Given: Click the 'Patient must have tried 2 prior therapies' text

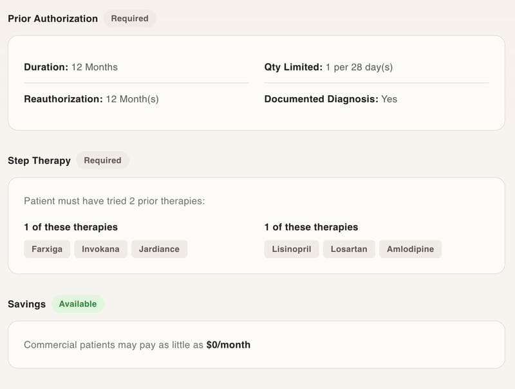Looking at the screenshot, I should (114, 201).
